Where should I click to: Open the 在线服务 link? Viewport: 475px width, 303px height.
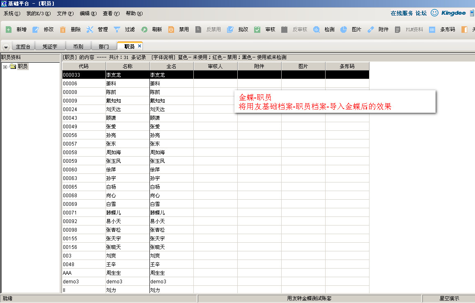click(x=402, y=13)
